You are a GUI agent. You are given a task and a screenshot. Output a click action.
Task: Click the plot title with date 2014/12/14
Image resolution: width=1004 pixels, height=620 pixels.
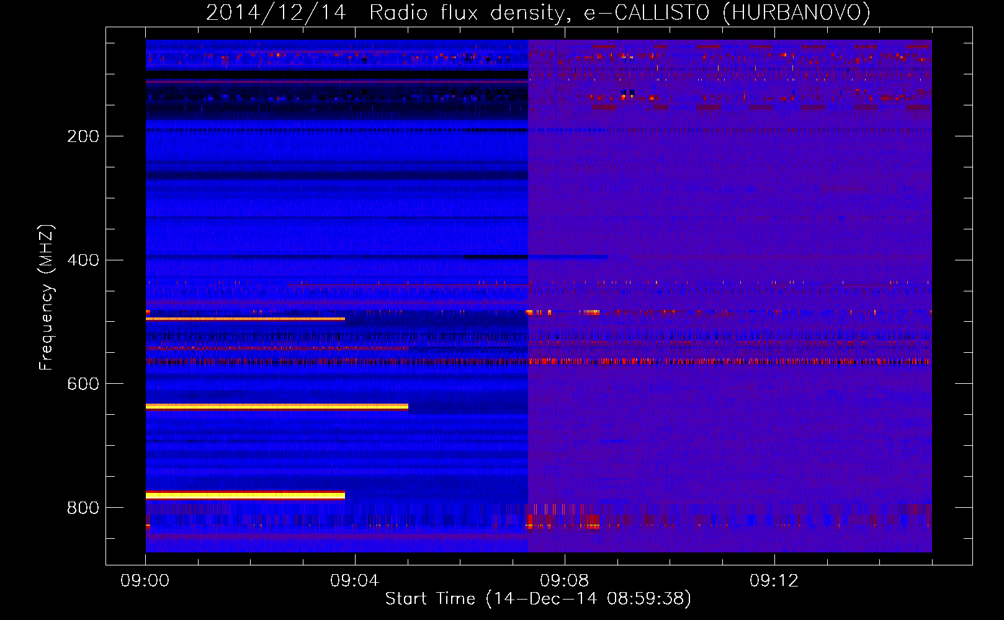point(537,12)
